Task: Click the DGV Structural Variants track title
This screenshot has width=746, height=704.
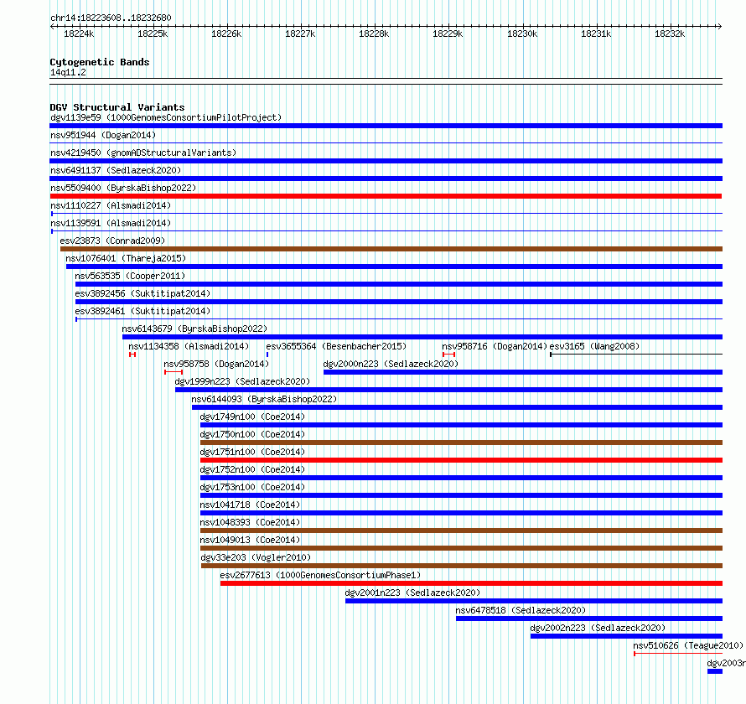Action: point(117,107)
